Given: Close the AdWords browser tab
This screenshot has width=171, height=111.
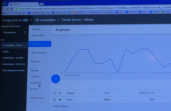Looking at the screenshot, I should [x=37, y=4].
